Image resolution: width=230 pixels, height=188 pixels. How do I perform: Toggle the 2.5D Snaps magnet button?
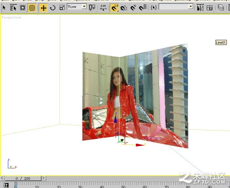[114, 8]
